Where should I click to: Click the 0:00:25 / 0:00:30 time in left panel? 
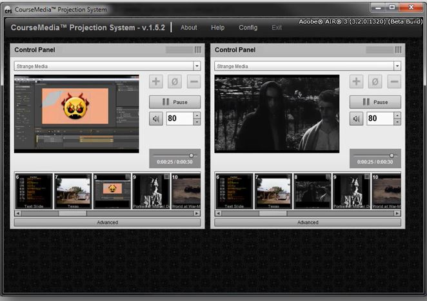coord(175,162)
